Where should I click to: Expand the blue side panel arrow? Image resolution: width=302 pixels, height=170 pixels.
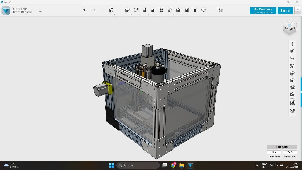tap(301, 92)
